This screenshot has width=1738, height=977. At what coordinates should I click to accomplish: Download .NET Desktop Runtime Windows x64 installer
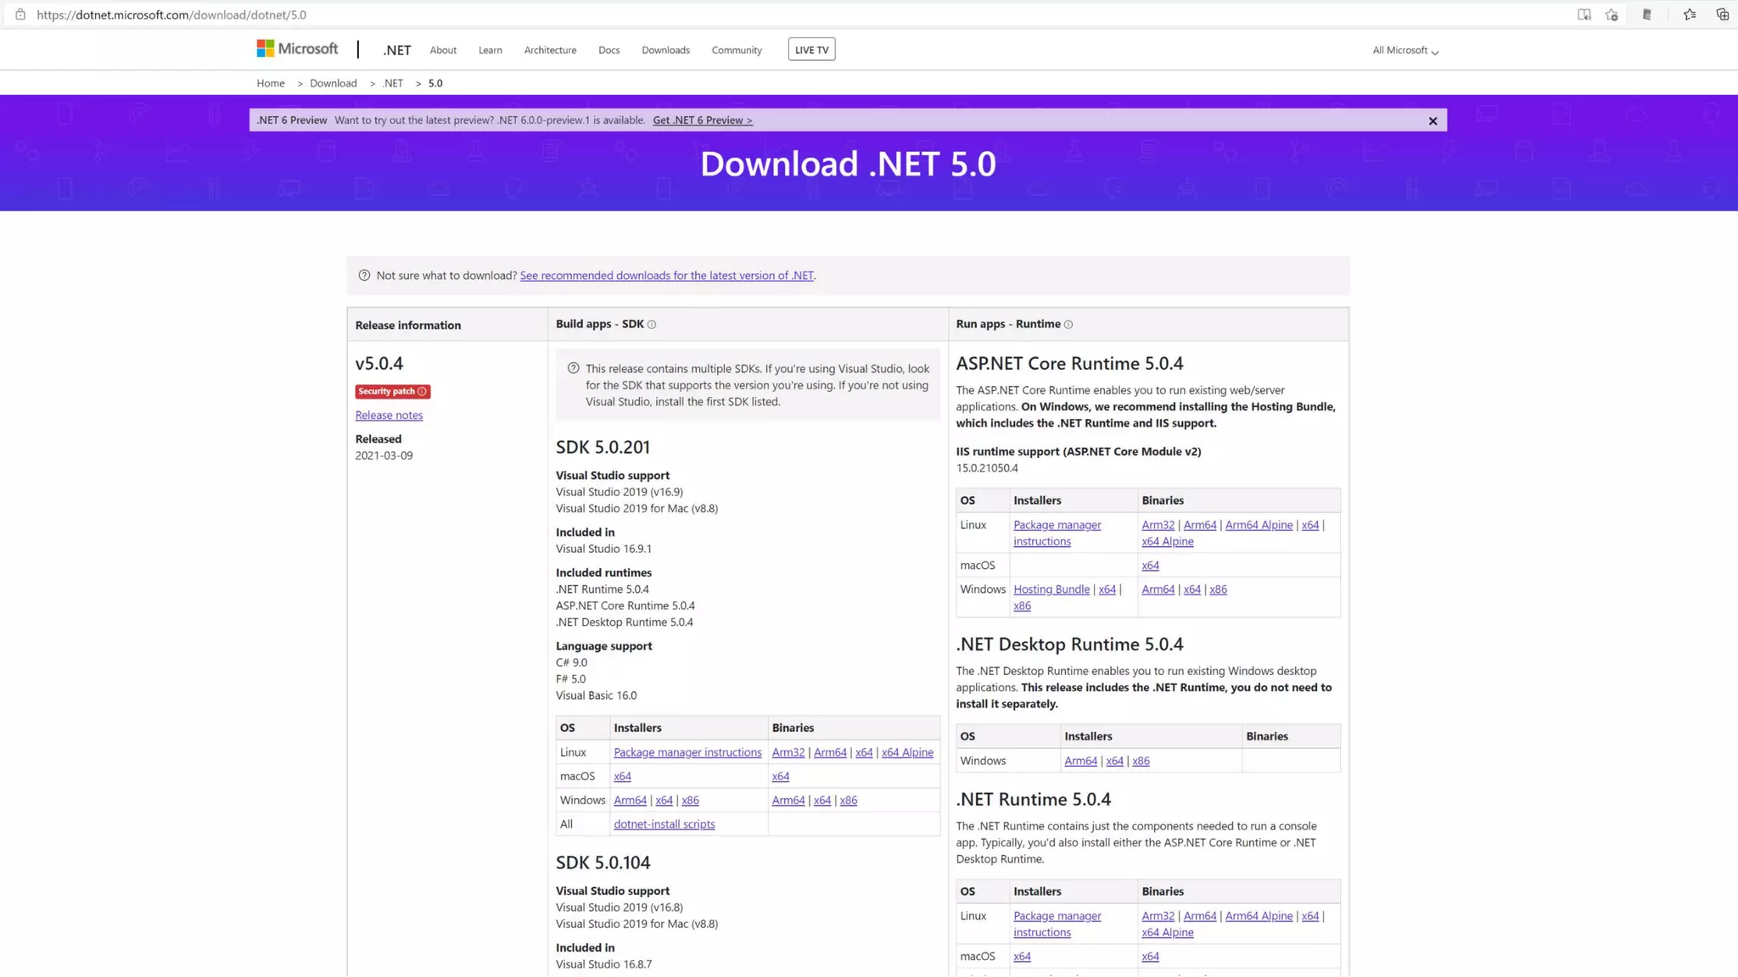pyautogui.click(x=1114, y=761)
